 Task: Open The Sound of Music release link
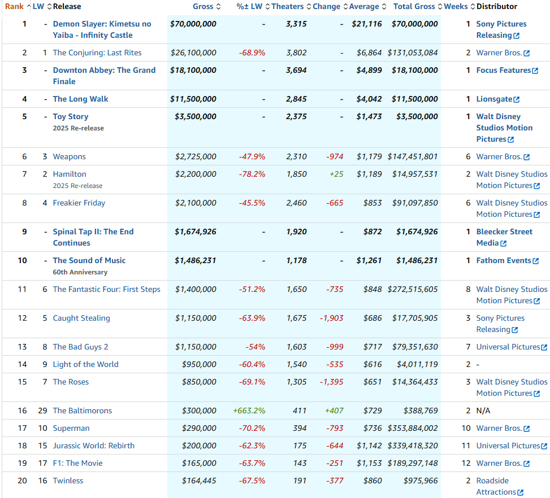[89, 260]
